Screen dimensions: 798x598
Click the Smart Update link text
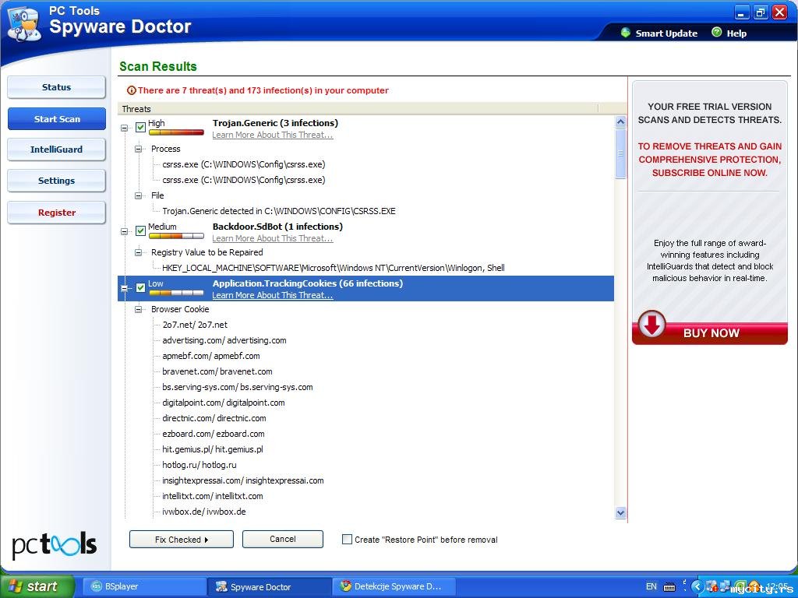pos(667,33)
